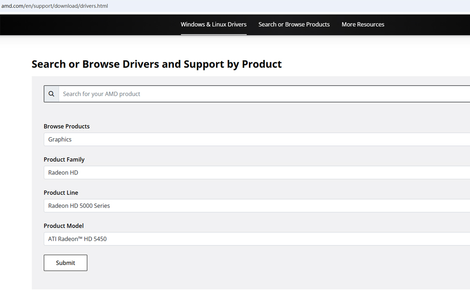Click the 'Search or Browse Drivers and Support' heading
Screen dimensions: 470x290
coord(157,64)
